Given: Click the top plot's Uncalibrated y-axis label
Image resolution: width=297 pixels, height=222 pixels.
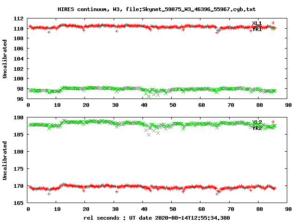Looking at the screenshot, I should (x=5, y=59).
